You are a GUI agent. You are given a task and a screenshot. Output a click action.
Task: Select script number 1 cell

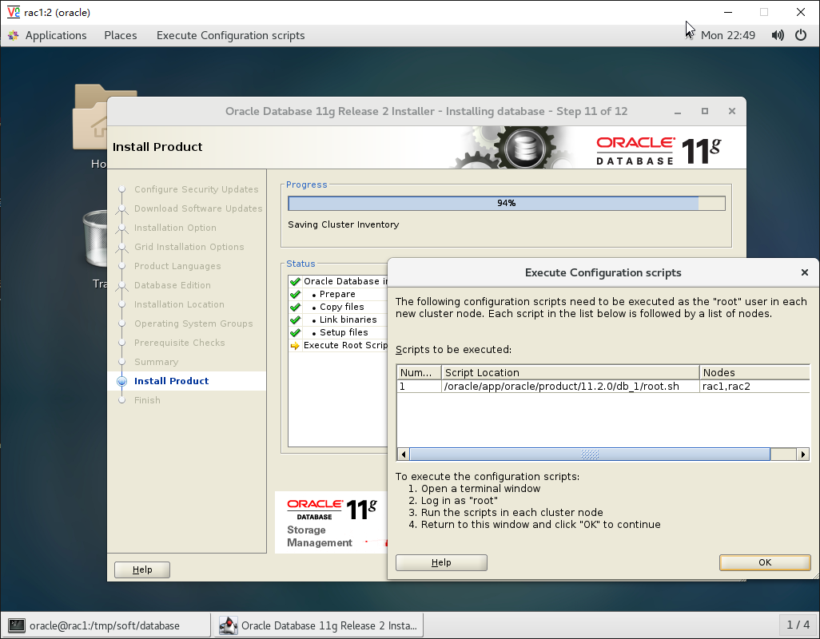pos(418,386)
